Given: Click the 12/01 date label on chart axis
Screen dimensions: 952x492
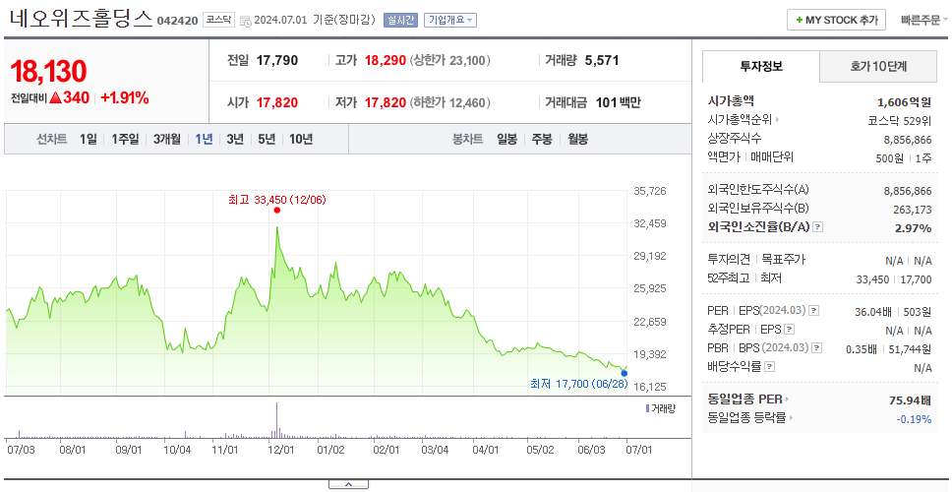Looking at the screenshot, I should pyautogui.click(x=281, y=450).
